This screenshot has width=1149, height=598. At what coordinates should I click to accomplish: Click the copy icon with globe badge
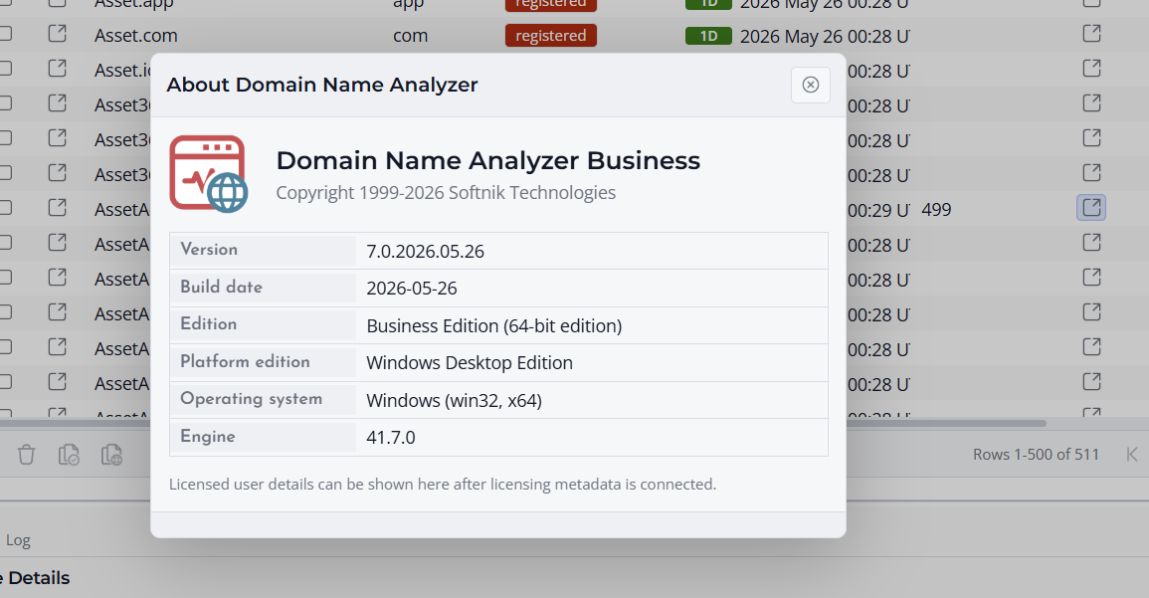click(x=111, y=455)
